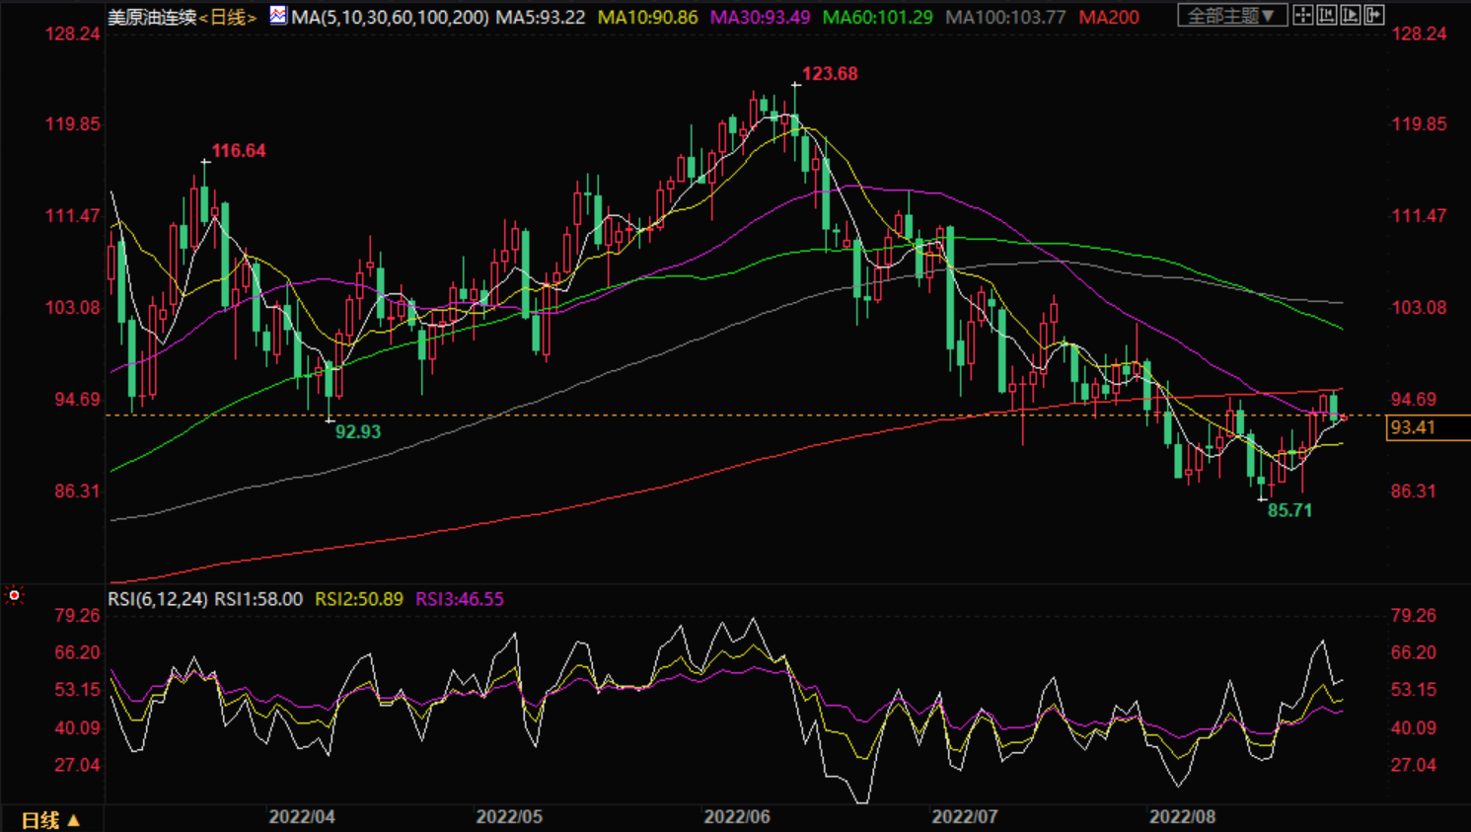The height and width of the screenshot is (832, 1471).
Task: Click the crosshair cursor icon
Action: pos(1303,15)
